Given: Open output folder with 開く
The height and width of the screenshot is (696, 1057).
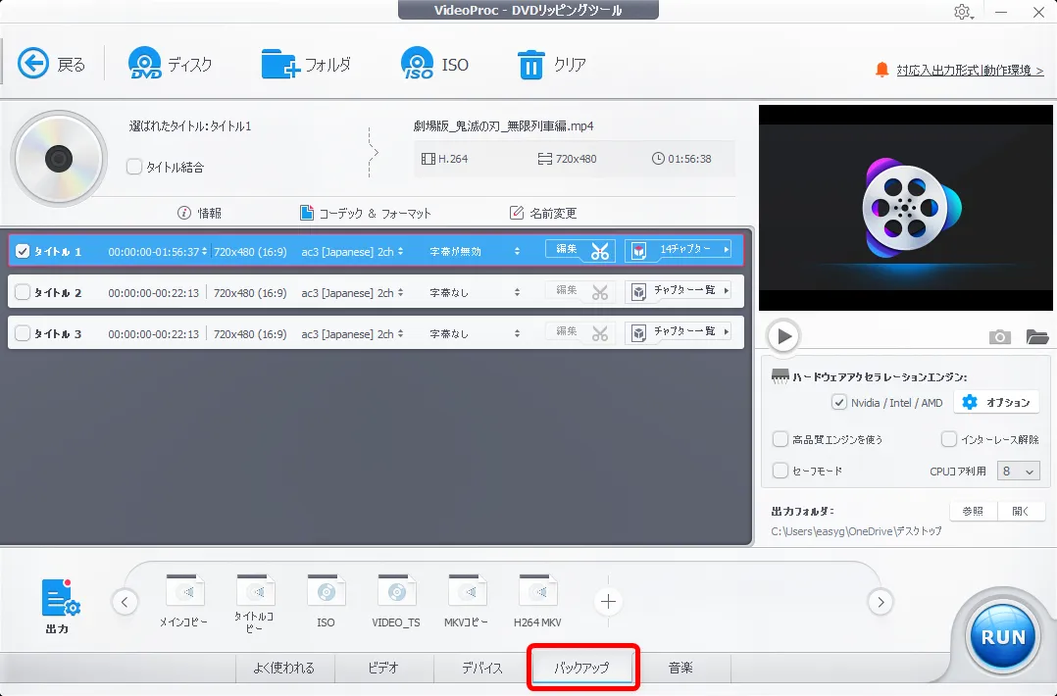Looking at the screenshot, I should (x=1022, y=512).
